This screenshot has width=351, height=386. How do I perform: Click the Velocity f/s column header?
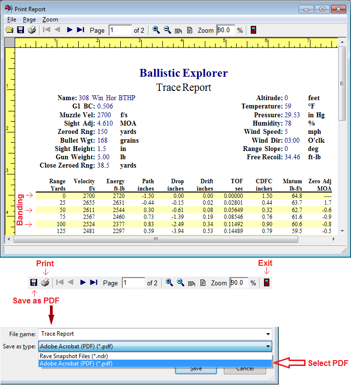pyautogui.click(x=84, y=185)
